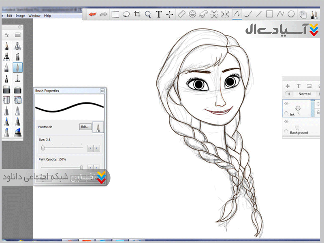Click the Edit... button in Brush Properties
This screenshot has height=243, width=324.
[x=85, y=127]
